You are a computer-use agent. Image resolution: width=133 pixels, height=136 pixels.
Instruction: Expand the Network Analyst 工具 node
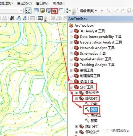pos(71,48)
